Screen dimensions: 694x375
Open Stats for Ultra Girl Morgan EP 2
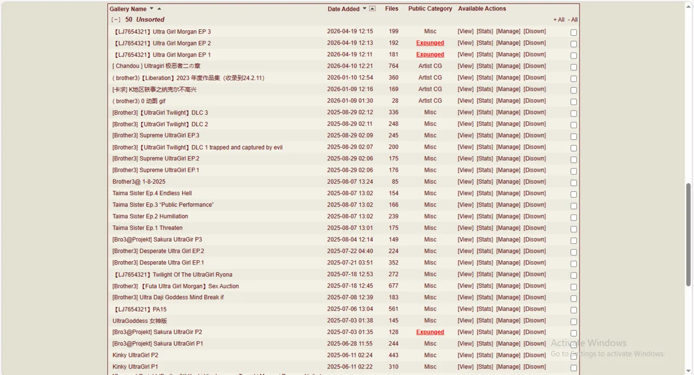(x=485, y=43)
